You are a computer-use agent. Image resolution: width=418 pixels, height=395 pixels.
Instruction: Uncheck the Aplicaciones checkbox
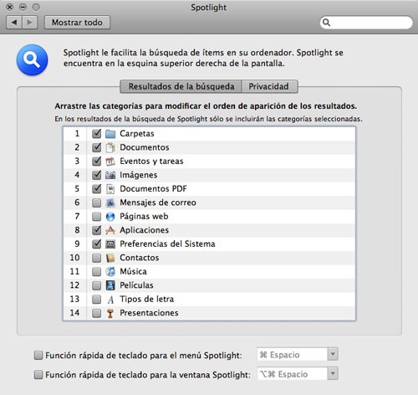coord(97,230)
